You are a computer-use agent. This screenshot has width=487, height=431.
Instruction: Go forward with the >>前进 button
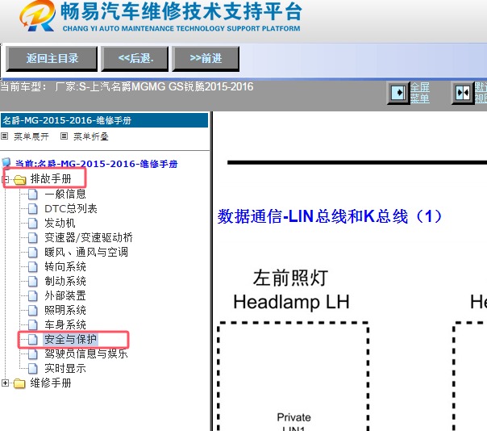(x=206, y=59)
